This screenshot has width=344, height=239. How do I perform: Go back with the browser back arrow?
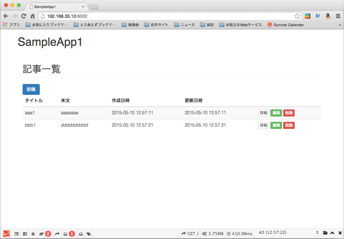click(6, 16)
